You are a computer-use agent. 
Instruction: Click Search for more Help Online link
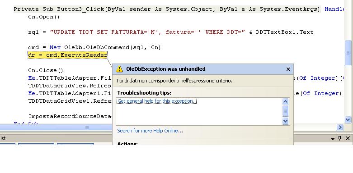tap(150, 131)
